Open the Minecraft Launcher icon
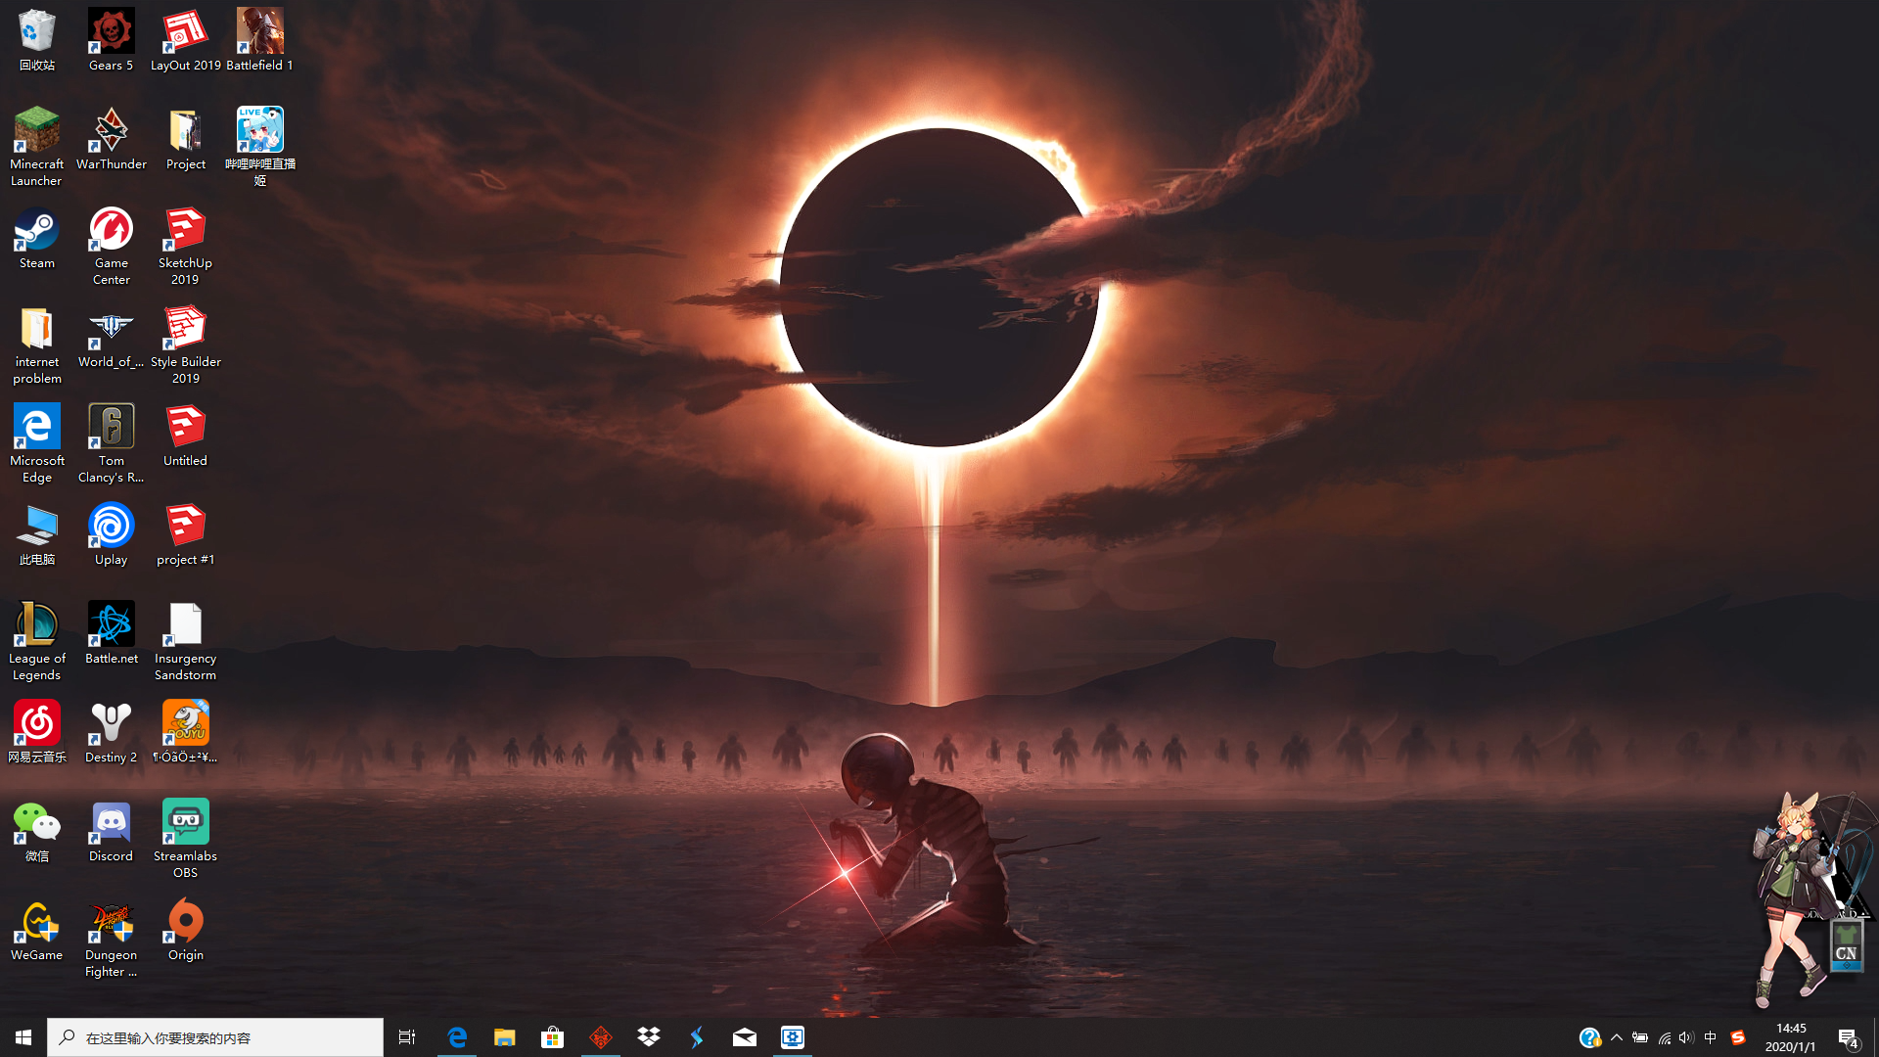1879x1057 pixels. (37, 148)
